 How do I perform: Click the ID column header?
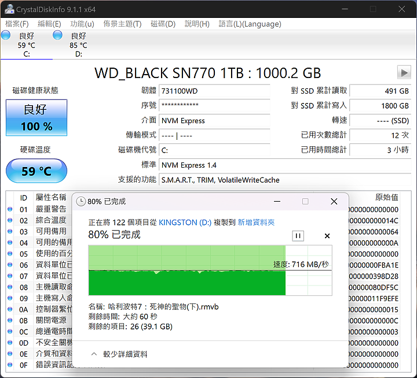pyautogui.click(x=23, y=198)
